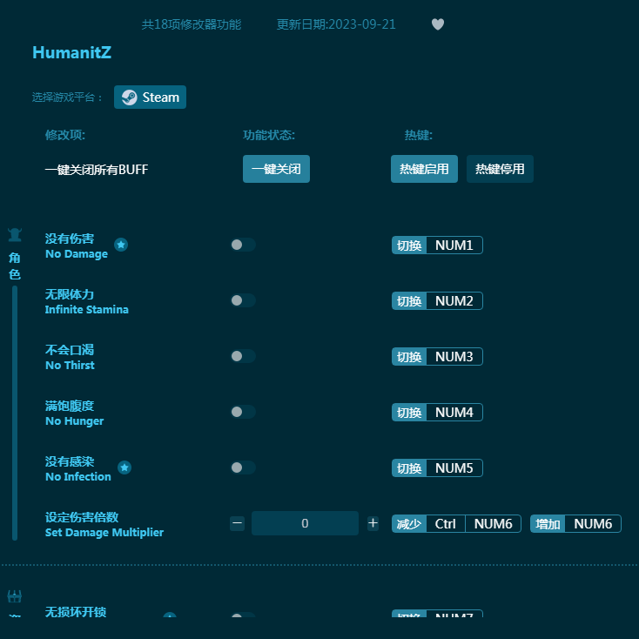Click the heart favorite icon
The image size is (639, 639).
click(438, 24)
